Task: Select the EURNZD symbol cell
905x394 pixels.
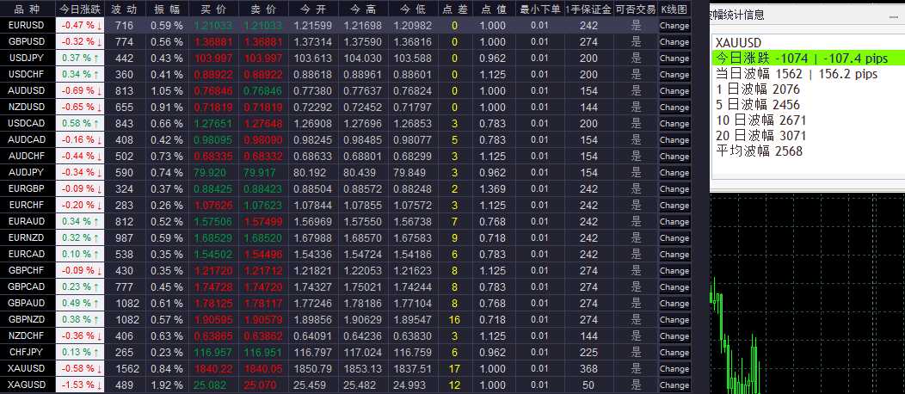Action: [28, 237]
